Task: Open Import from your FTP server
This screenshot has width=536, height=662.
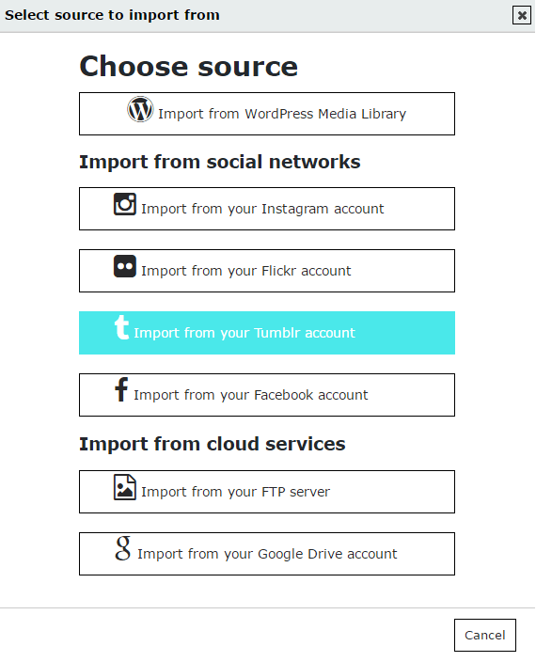Action: pyautogui.click(x=267, y=492)
